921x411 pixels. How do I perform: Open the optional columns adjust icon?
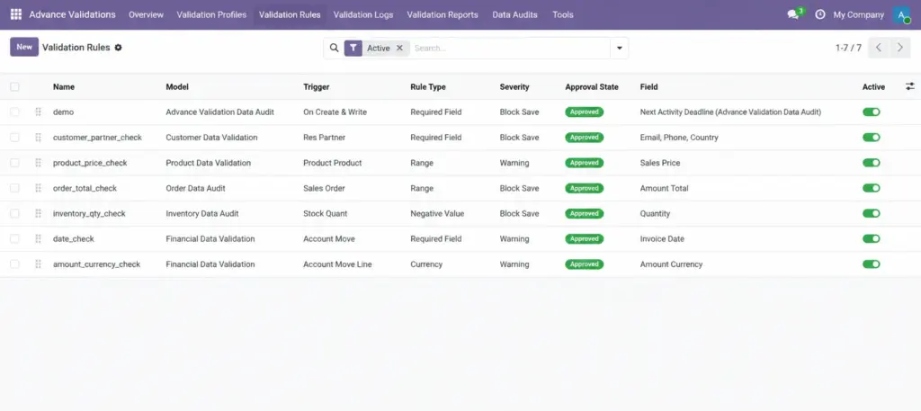tap(910, 86)
